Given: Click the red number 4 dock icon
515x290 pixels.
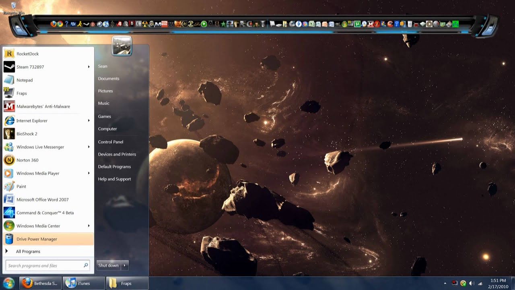Looking at the screenshot, I should pyautogui.click(x=119, y=24).
